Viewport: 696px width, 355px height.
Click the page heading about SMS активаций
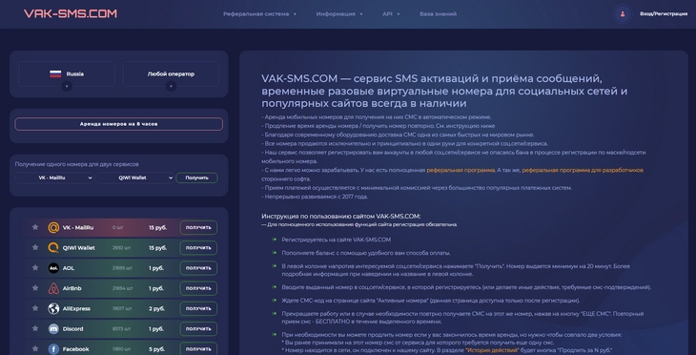444,91
